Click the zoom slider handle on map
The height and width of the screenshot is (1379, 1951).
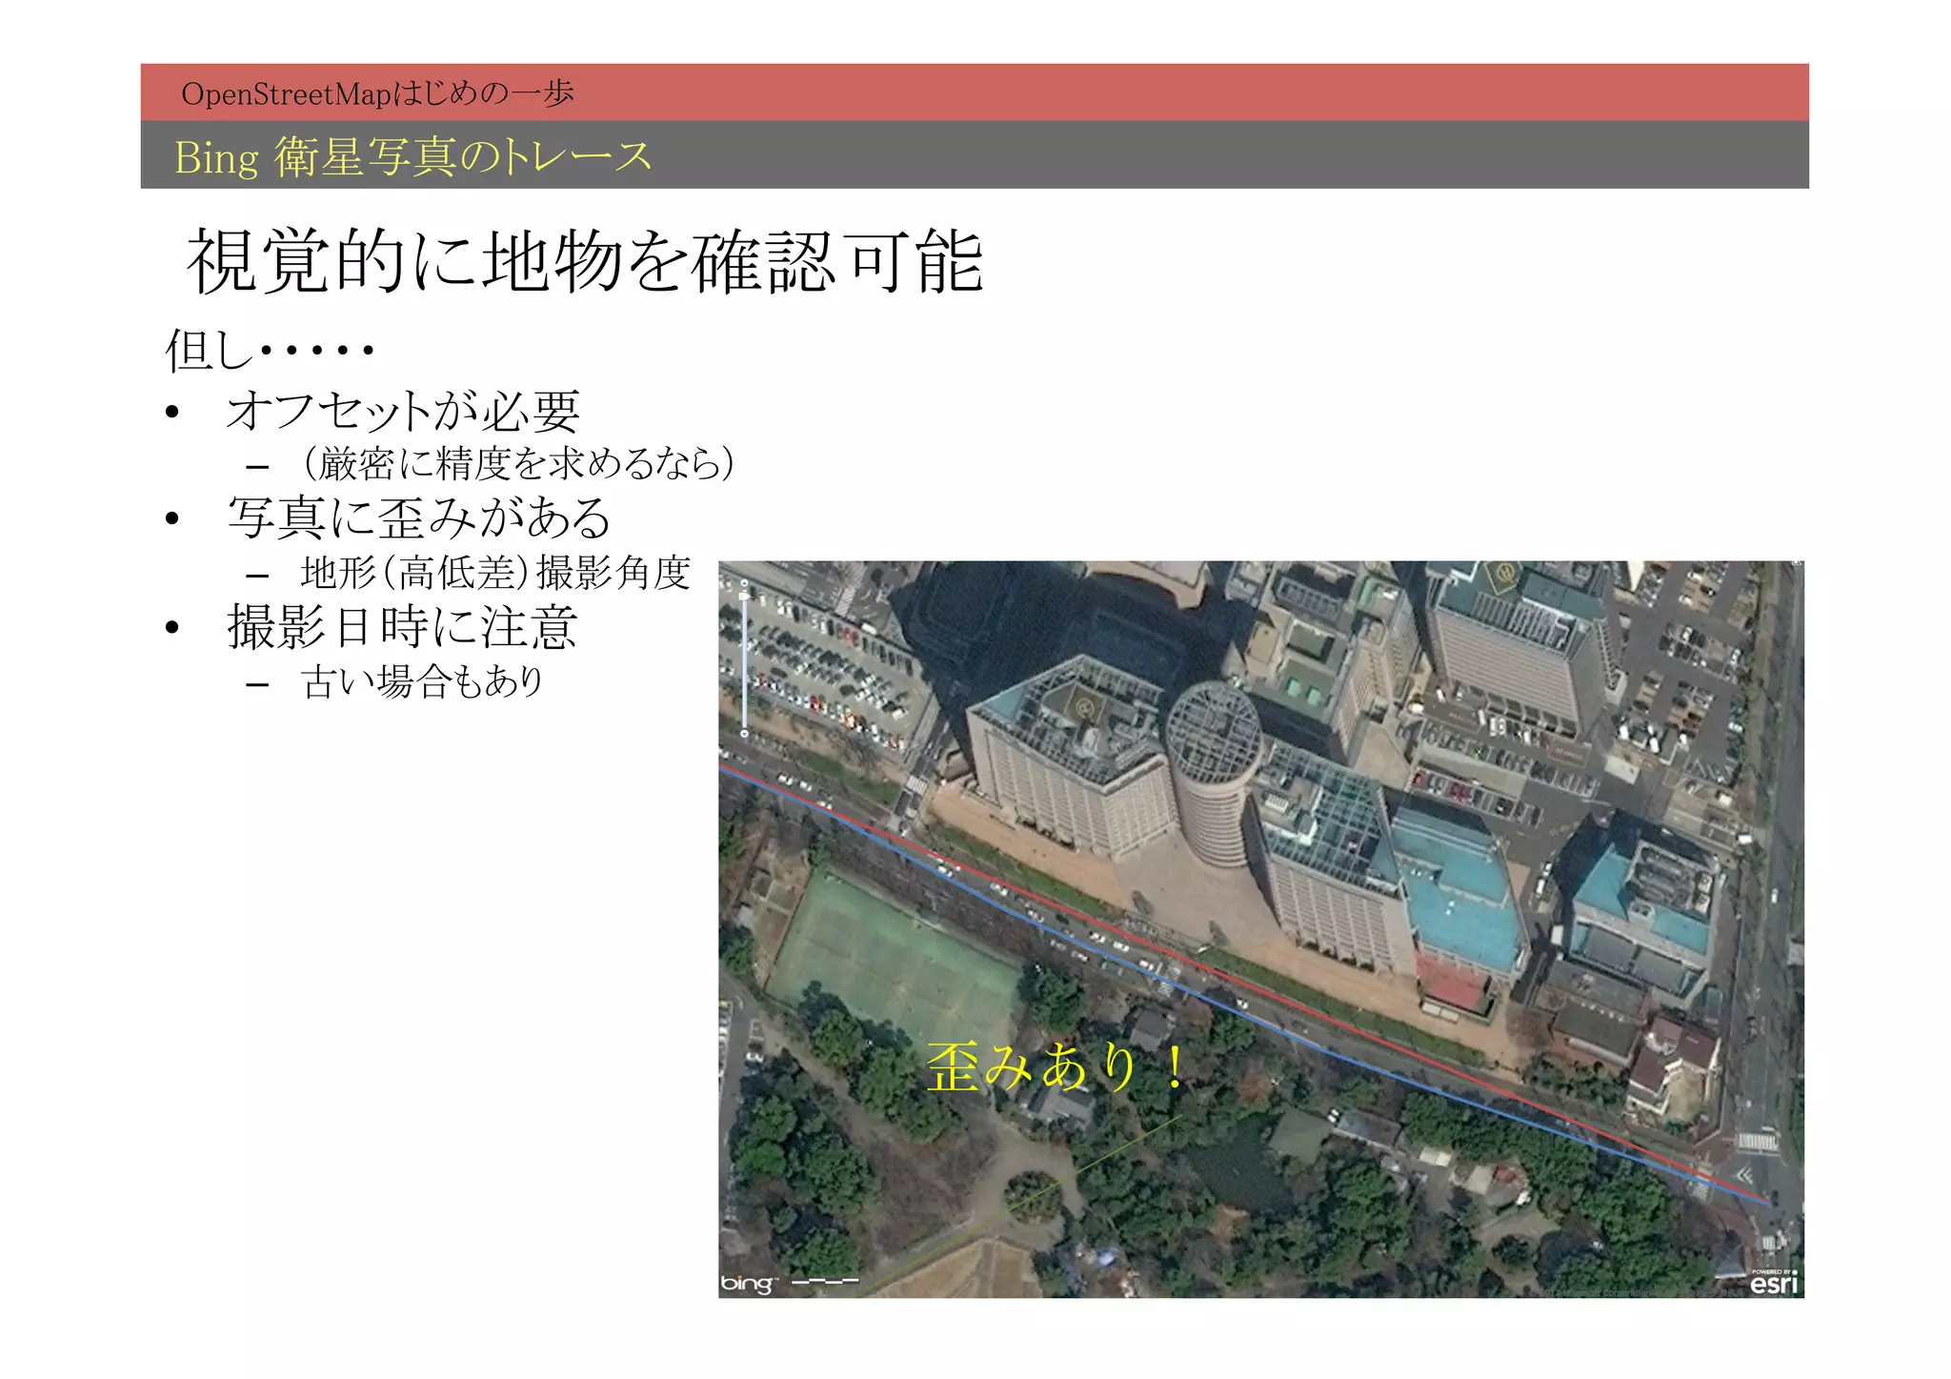744,597
